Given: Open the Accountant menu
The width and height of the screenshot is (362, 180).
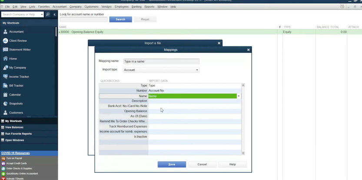Looking at the screenshot, I should [x=60, y=6].
